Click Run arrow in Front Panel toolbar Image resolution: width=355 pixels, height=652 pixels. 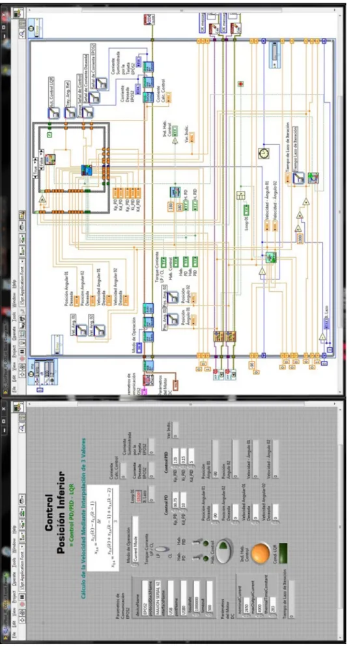22,620
